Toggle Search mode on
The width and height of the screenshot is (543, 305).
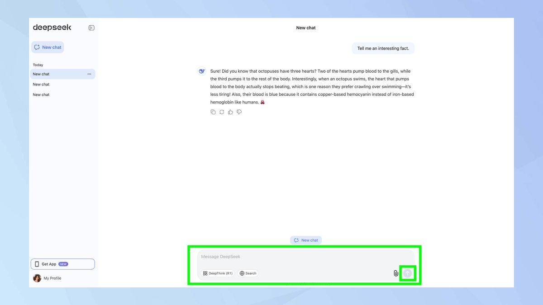[248, 273]
